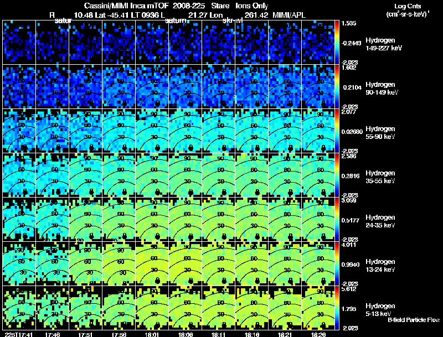Select the Hydrogen 5-13 keV panel at 18:26
Image resolution: width=443 pixels, height=337 pixels.
point(318,308)
